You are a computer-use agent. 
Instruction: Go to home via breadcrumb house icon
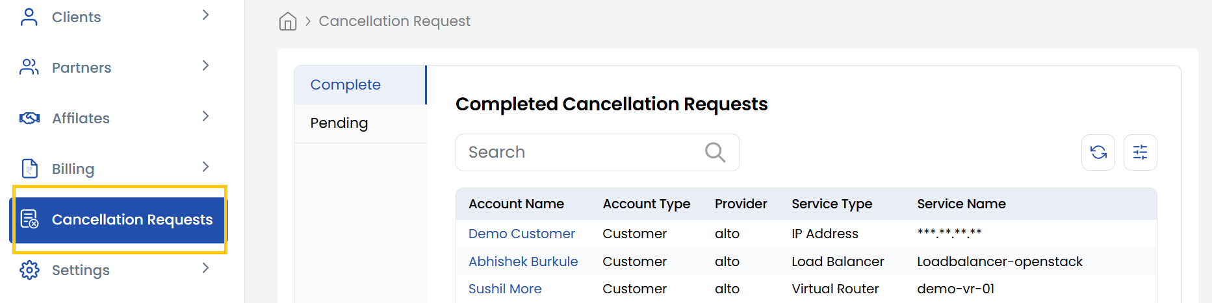[287, 21]
